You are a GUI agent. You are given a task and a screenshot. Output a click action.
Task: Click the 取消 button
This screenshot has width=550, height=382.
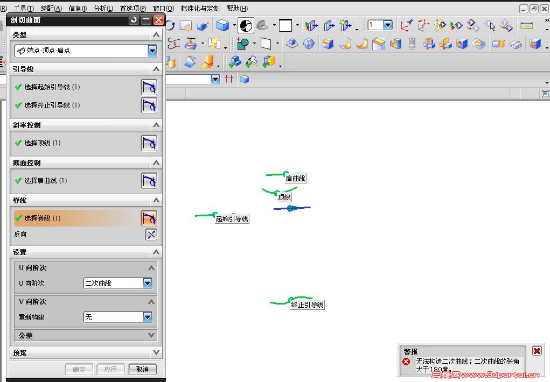(x=142, y=370)
